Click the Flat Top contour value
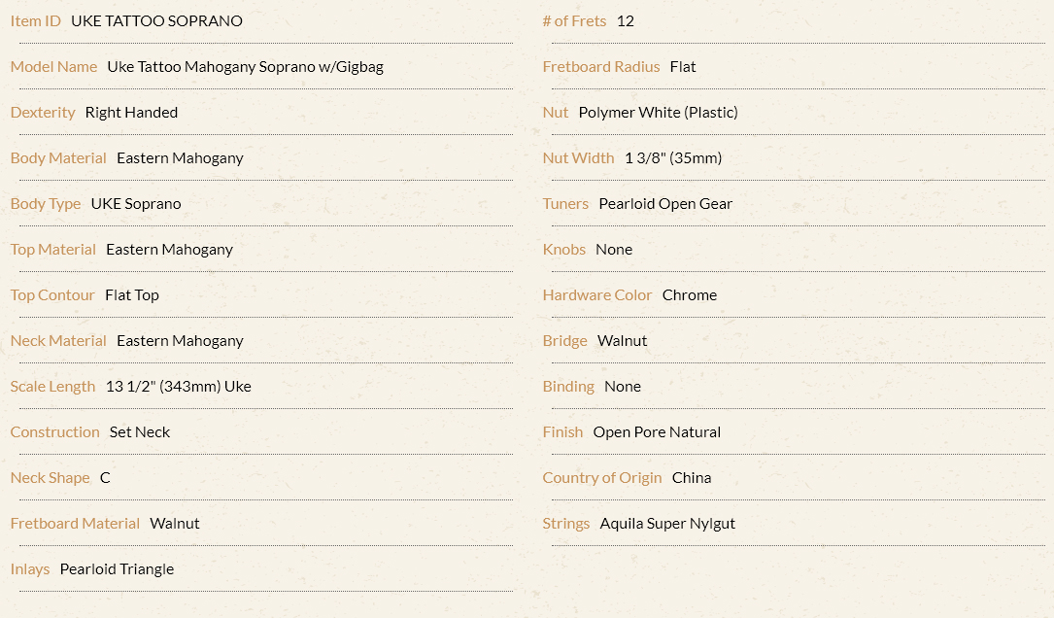 (x=132, y=295)
